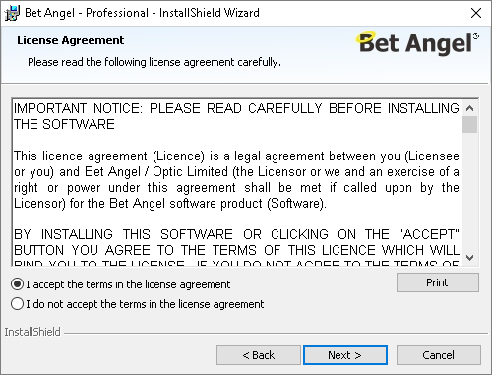Click the IMPORTANT NOTICE paragraph in the license text
Image resolution: width=492 pixels, height=375 pixels.
[236, 116]
